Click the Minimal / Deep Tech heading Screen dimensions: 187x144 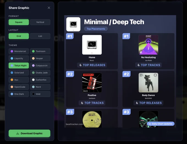tap(114, 22)
